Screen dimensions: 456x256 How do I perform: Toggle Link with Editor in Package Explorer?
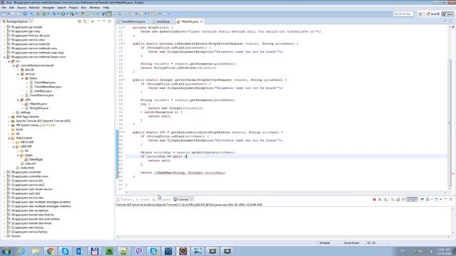85,21
